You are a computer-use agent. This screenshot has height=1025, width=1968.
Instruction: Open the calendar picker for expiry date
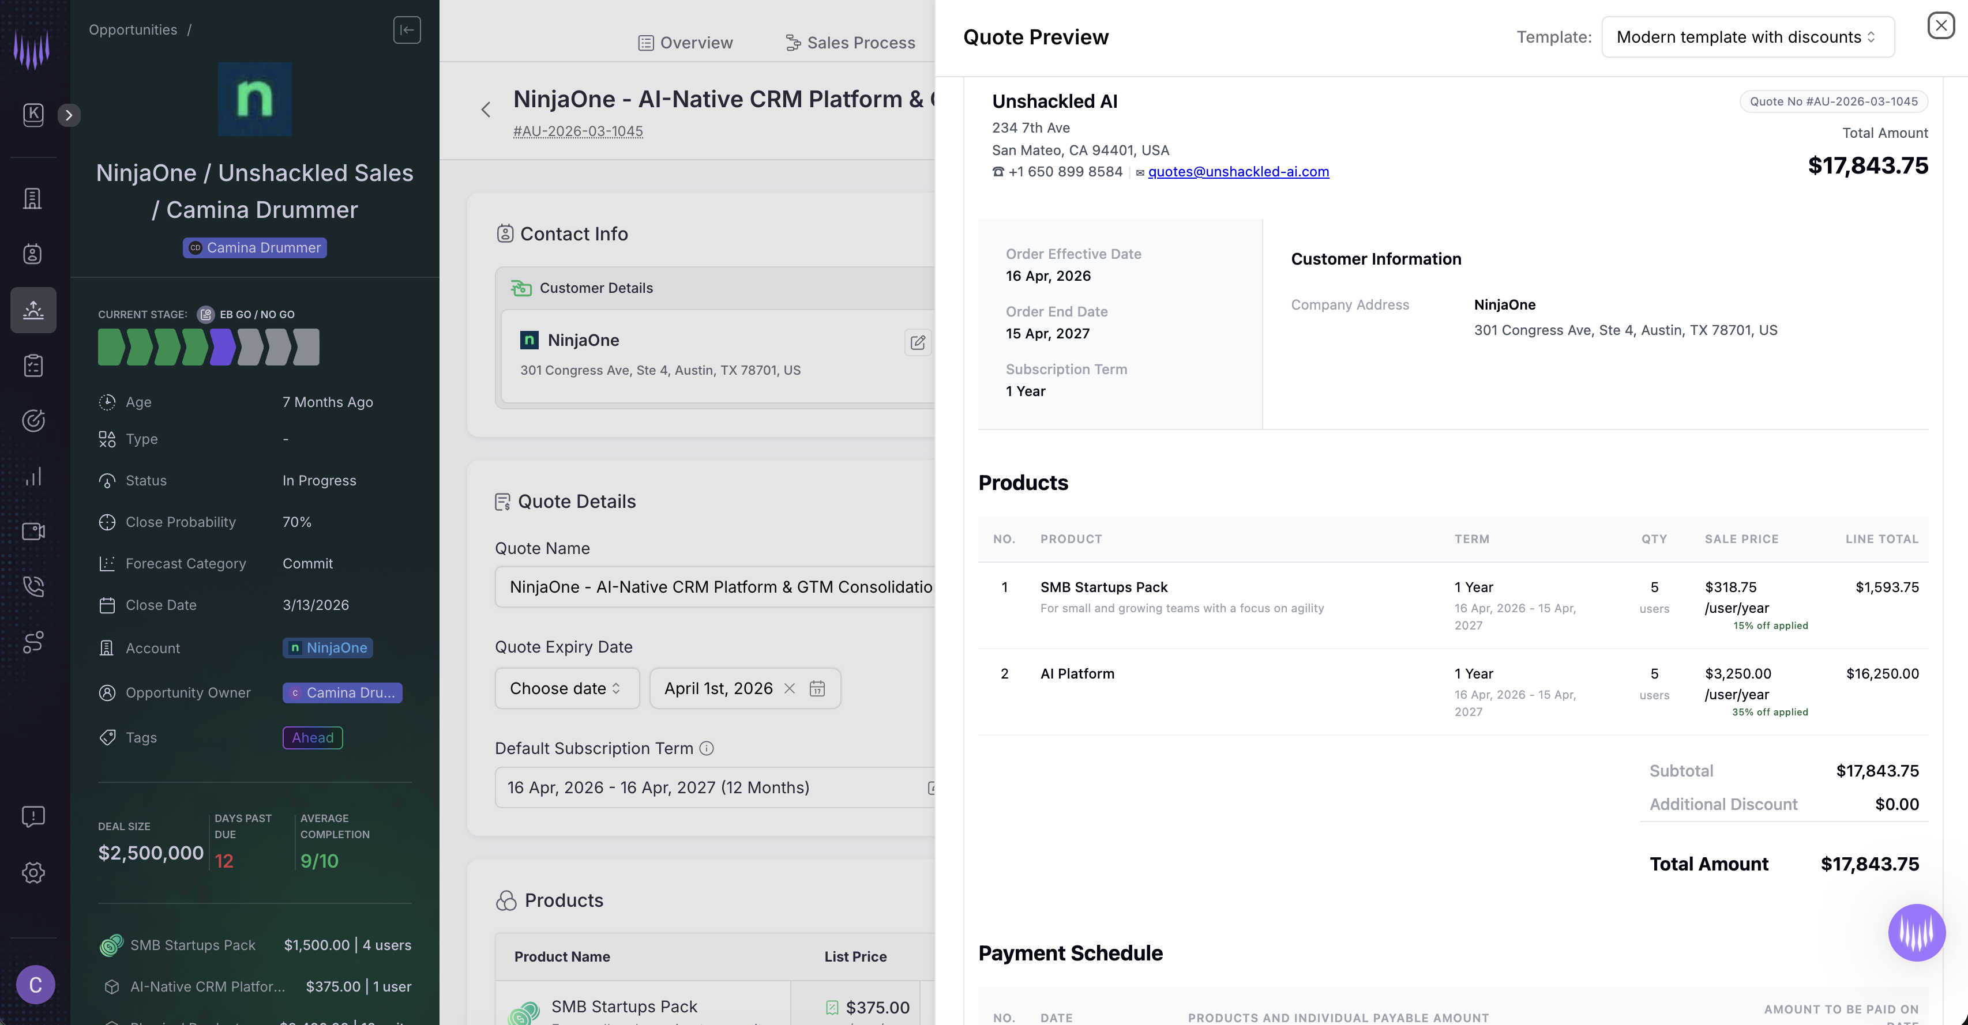click(817, 688)
